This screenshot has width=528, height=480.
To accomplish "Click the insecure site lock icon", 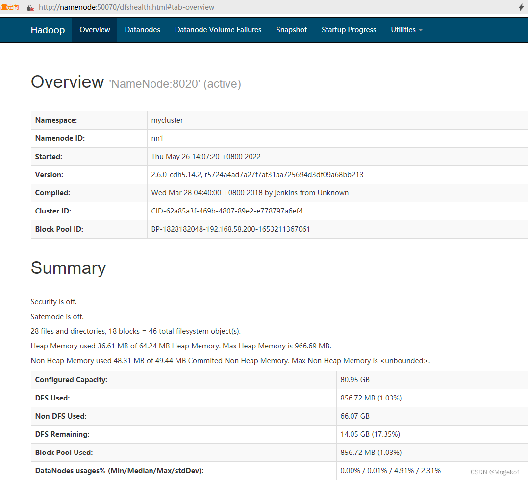I will point(30,8).
